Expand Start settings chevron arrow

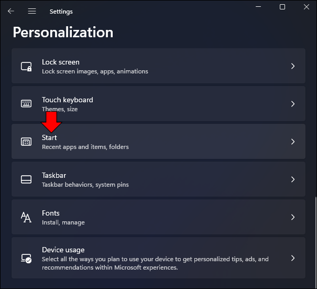[x=293, y=142]
